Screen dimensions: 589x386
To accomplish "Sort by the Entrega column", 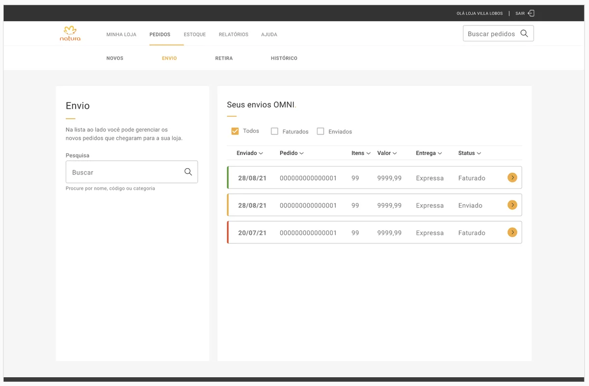I will coord(429,153).
